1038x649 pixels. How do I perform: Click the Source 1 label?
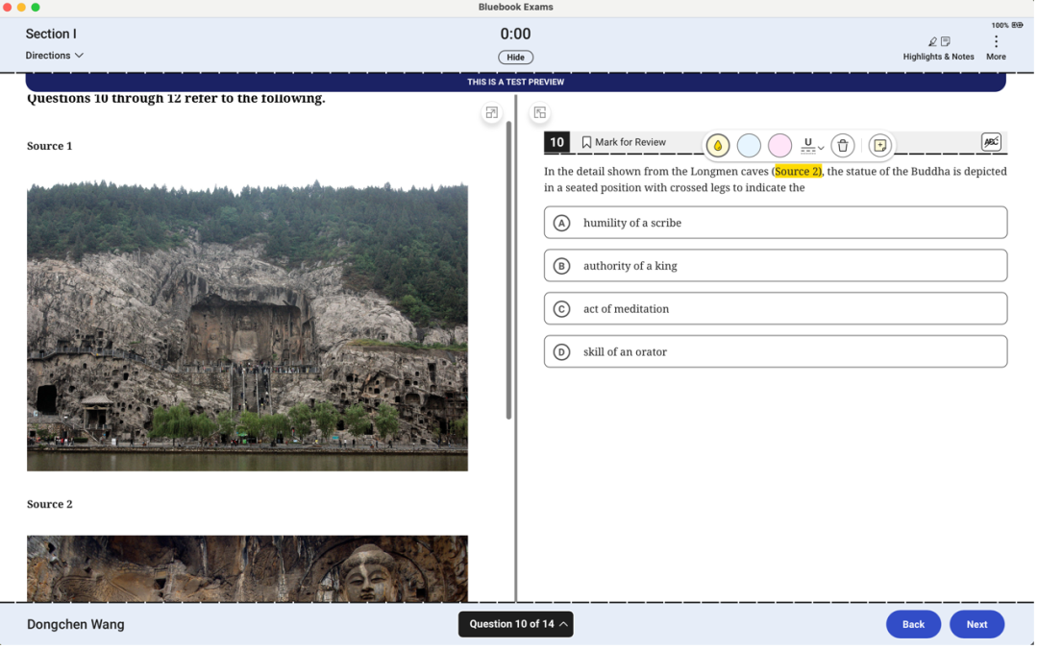(50, 146)
